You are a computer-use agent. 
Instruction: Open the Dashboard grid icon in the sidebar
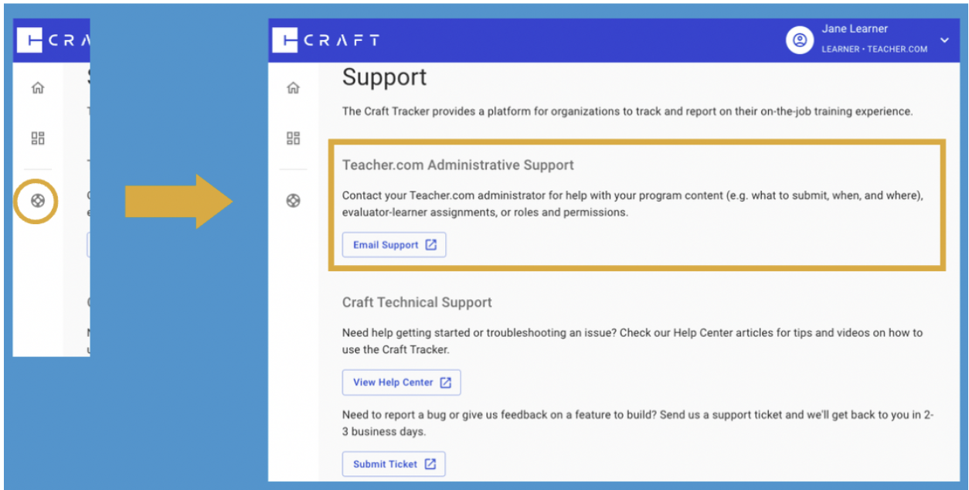coord(293,138)
